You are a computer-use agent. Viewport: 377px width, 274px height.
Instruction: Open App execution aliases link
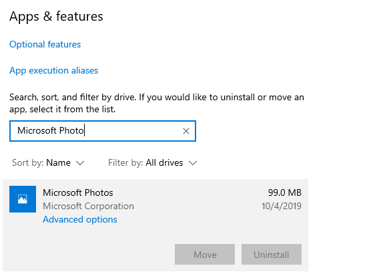point(53,71)
